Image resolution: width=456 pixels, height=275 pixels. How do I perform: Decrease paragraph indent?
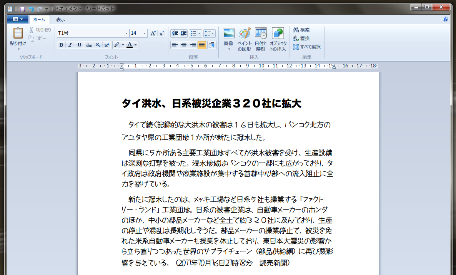click(175, 34)
